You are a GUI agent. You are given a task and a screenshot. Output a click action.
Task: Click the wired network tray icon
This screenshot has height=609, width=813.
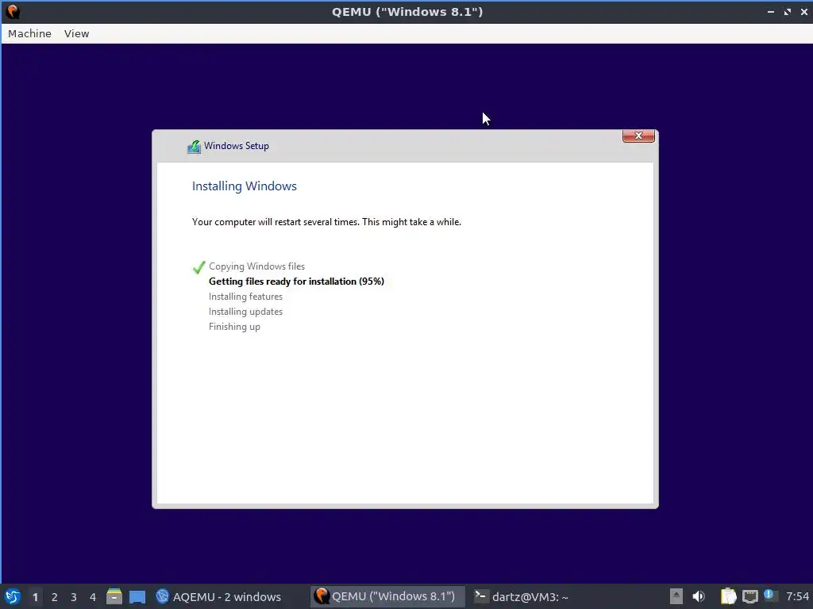coord(749,596)
